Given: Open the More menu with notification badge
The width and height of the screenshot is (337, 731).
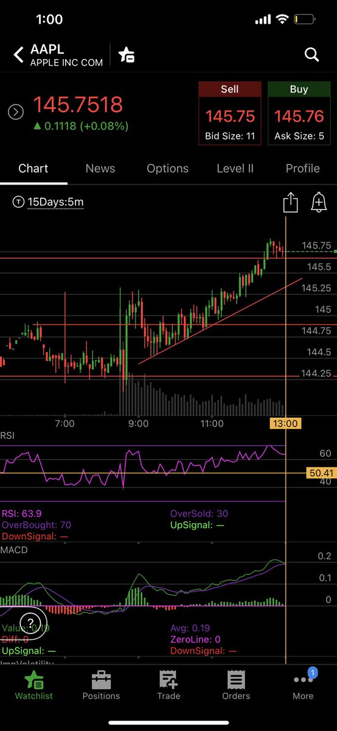Looking at the screenshot, I should [303, 685].
